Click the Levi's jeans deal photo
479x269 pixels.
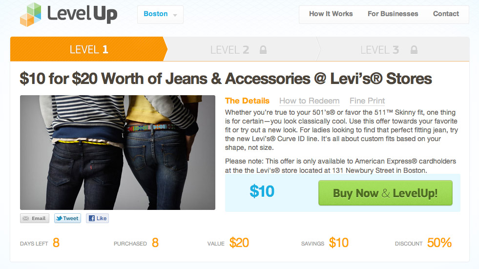pos(118,152)
